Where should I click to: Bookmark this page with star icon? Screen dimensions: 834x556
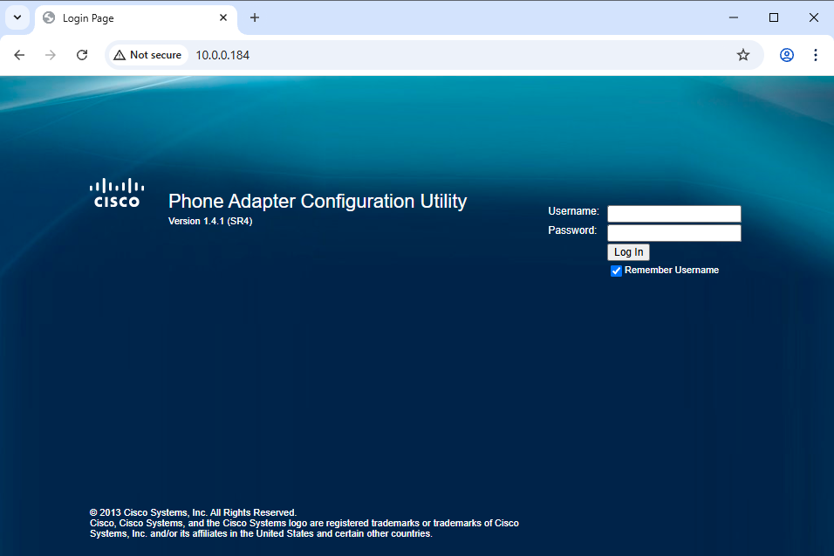coord(743,55)
